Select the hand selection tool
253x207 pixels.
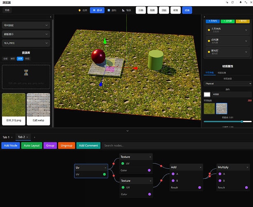point(83,10)
